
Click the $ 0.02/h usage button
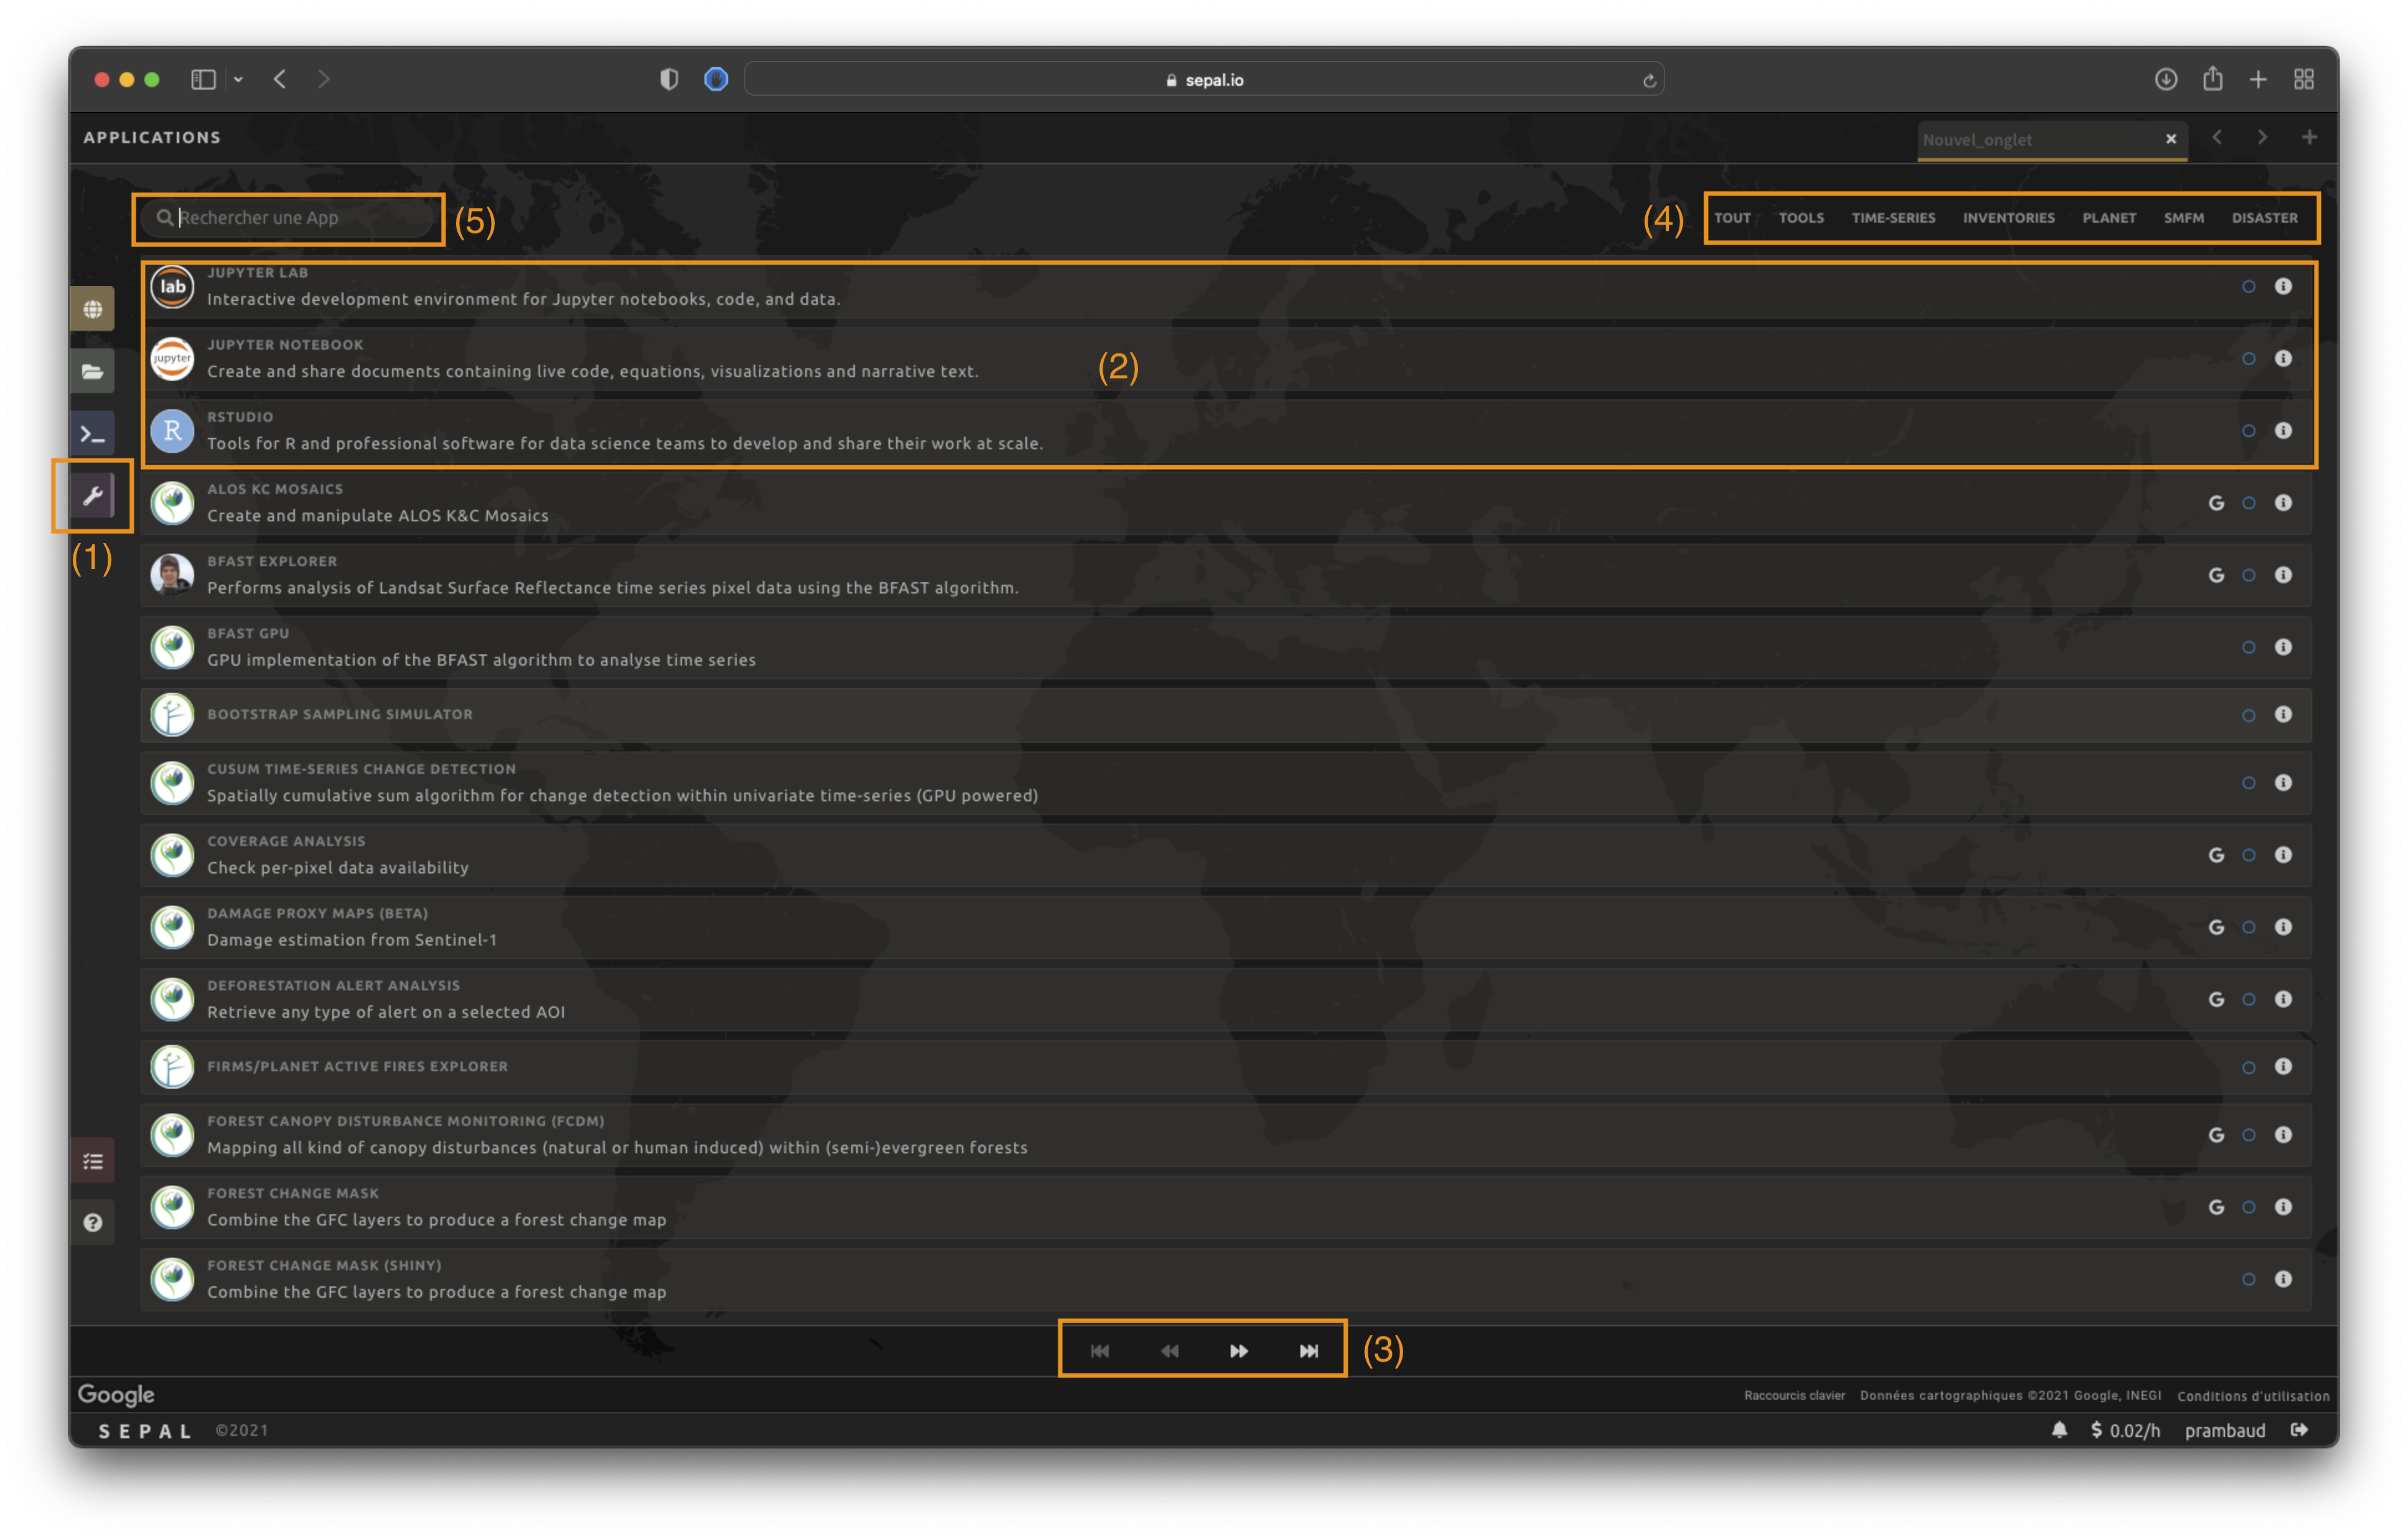pos(2125,1430)
